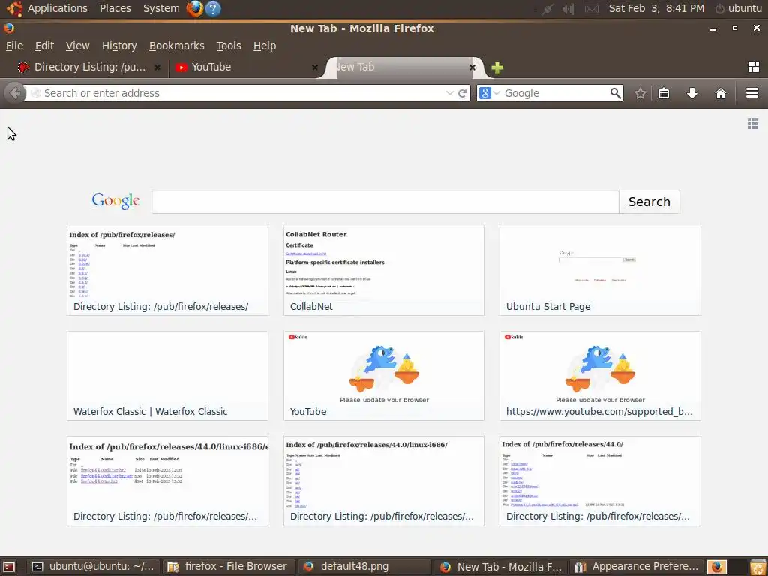Click the Search button beside the Google field
768x576 pixels.
click(649, 202)
